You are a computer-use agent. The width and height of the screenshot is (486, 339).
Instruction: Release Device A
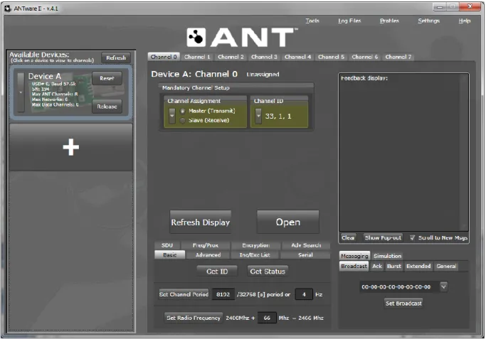pyautogui.click(x=107, y=107)
